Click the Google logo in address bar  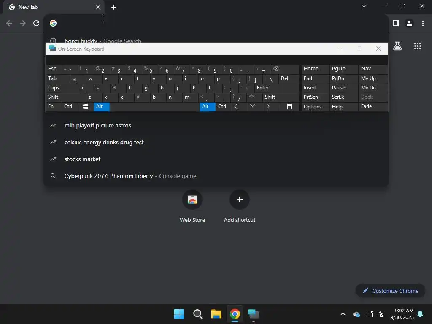pyautogui.click(x=53, y=23)
